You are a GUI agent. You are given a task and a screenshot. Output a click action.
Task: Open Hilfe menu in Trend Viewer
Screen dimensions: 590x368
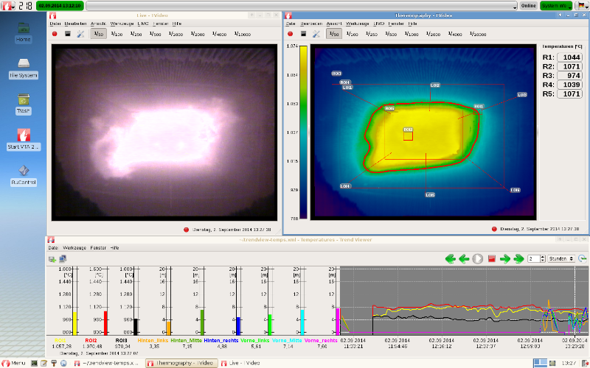[x=115, y=248]
